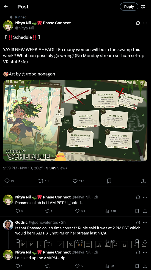
Task: Share the pinned schedule post
Action: [143, 181]
